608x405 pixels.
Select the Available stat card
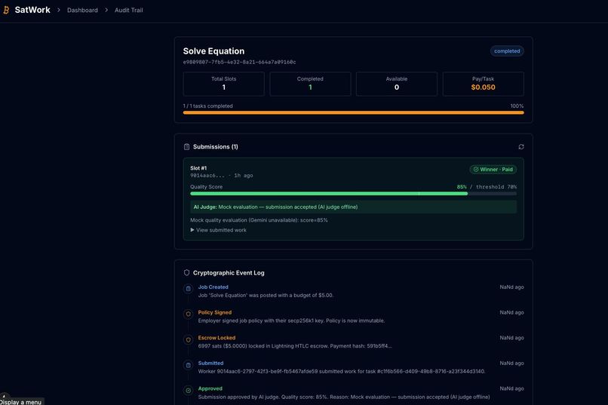point(397,84)
